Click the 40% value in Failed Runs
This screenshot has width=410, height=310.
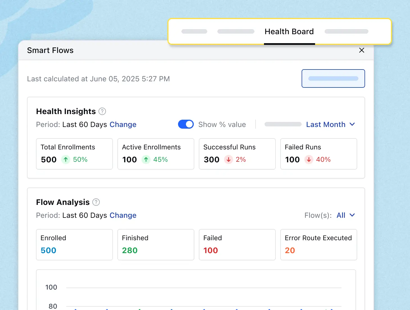pos(324,159)
